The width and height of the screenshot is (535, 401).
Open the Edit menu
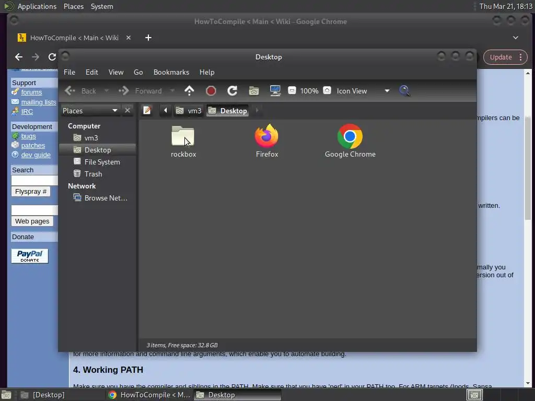pos(92,72)
